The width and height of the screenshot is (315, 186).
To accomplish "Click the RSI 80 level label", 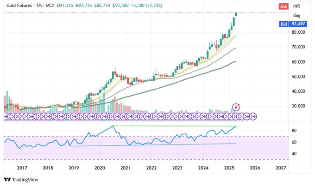I will 294,131.
